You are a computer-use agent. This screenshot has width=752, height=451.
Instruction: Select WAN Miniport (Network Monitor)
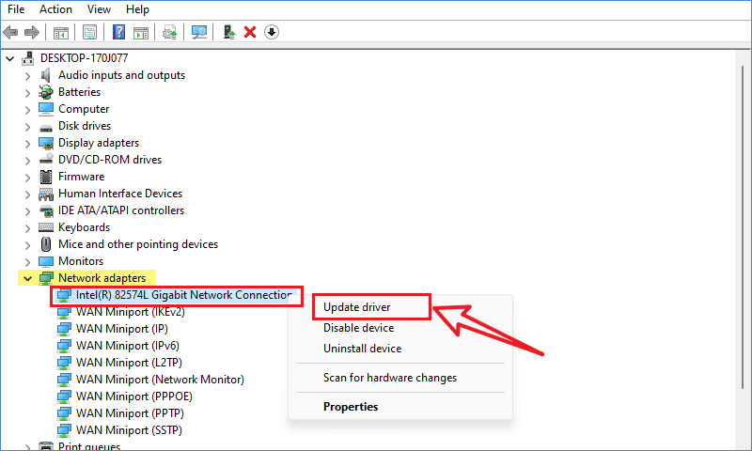pos(160,380)
